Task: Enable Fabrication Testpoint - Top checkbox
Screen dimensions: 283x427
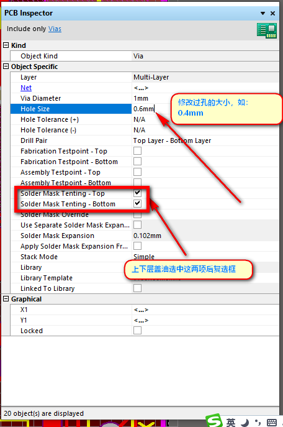Action: point(138,150)
